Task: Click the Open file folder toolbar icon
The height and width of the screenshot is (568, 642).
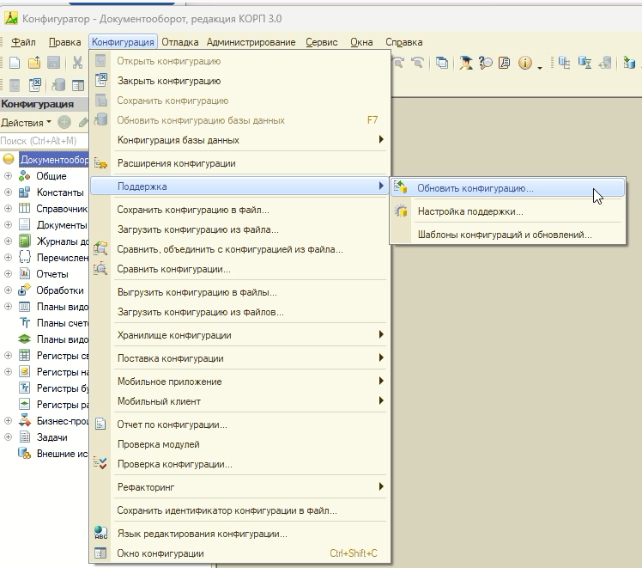Action: point(34,63)
